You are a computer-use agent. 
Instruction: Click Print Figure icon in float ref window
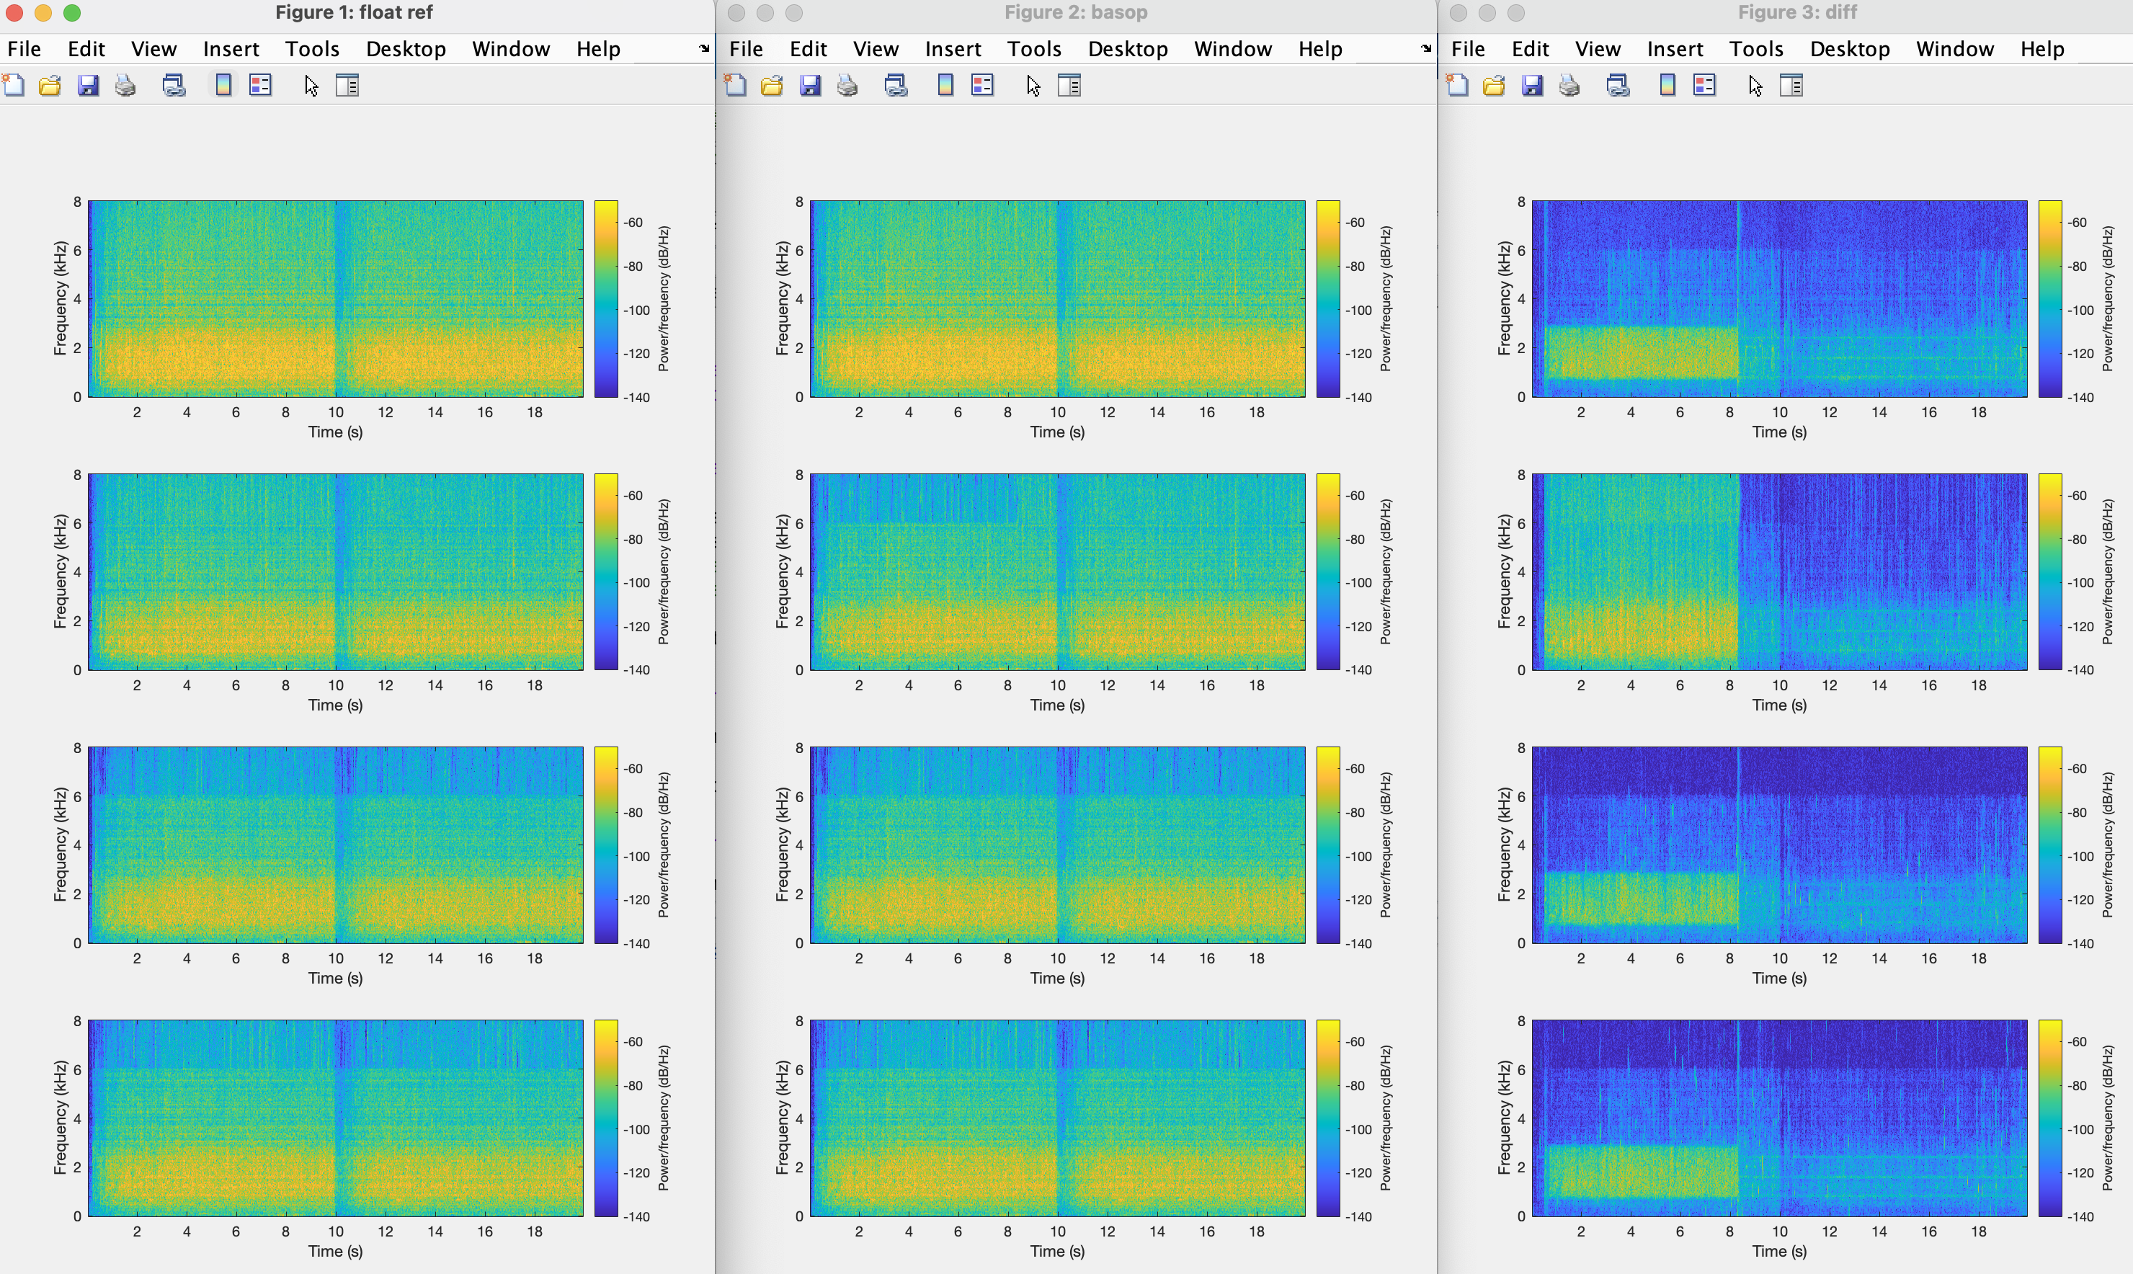click(x=125, y=85)
